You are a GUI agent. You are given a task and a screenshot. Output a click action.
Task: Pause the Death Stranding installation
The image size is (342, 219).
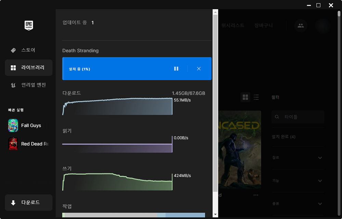tap(176, 69)
